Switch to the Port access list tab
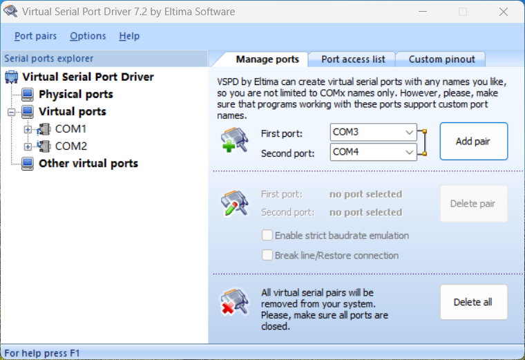Viewport: 525px width, 360px height. point(353,59)
